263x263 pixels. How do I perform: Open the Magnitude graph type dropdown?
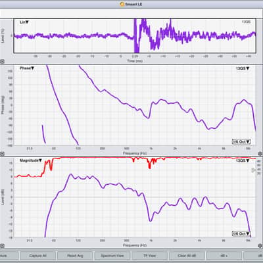click(x=31, y=160)
